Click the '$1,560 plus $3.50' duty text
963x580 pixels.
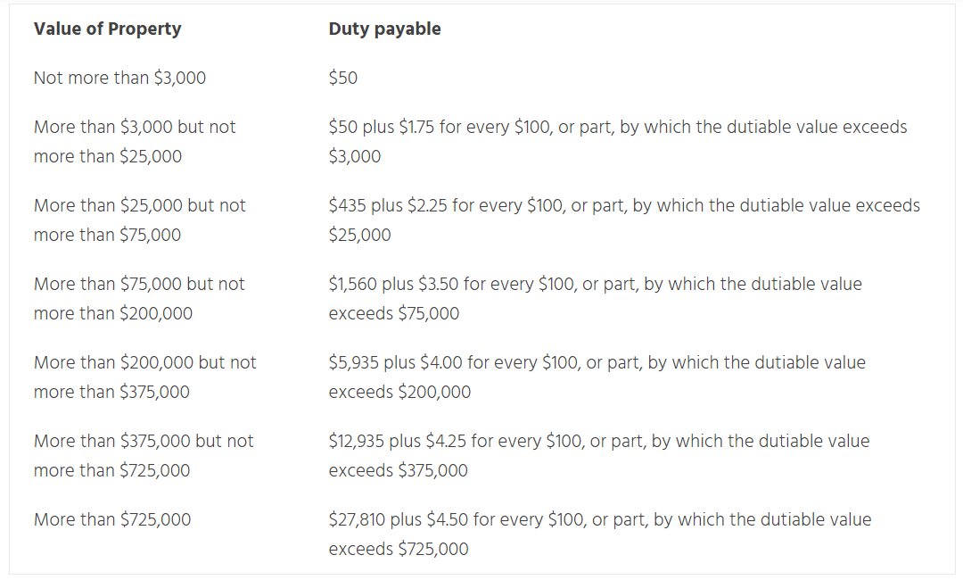(393, 284)
